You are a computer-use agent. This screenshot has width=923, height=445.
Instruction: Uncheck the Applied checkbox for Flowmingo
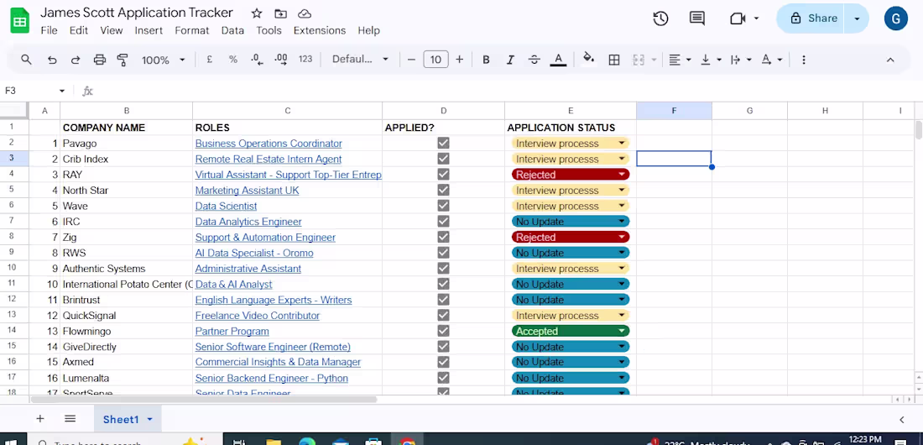(x=443, y=331)
